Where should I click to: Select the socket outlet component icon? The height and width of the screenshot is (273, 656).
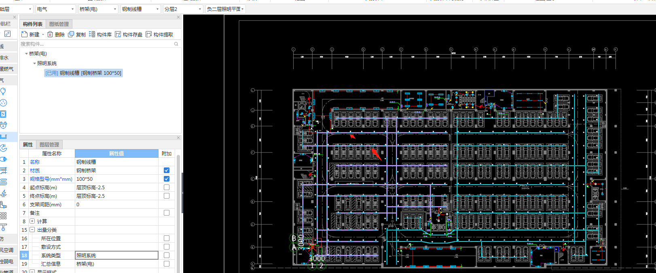[x=3, y=103]
